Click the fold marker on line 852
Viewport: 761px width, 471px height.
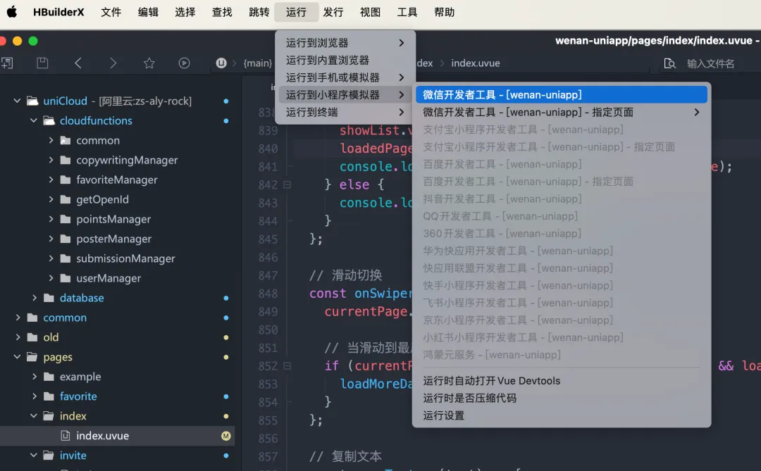pyautogui.click(x=287, y=365)
